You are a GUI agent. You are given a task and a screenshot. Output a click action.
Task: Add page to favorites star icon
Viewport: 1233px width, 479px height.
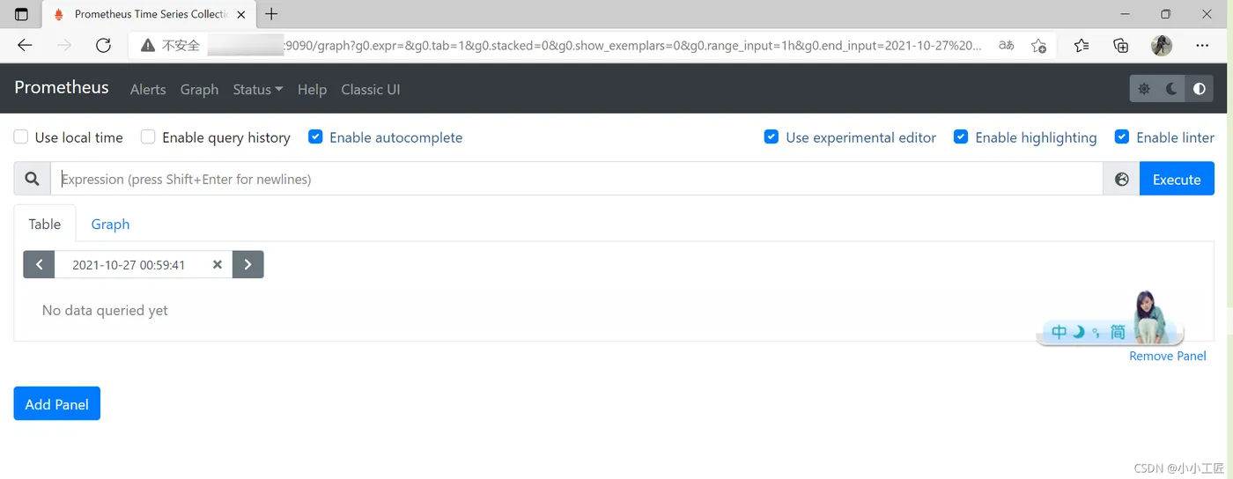click(1039, 46)
